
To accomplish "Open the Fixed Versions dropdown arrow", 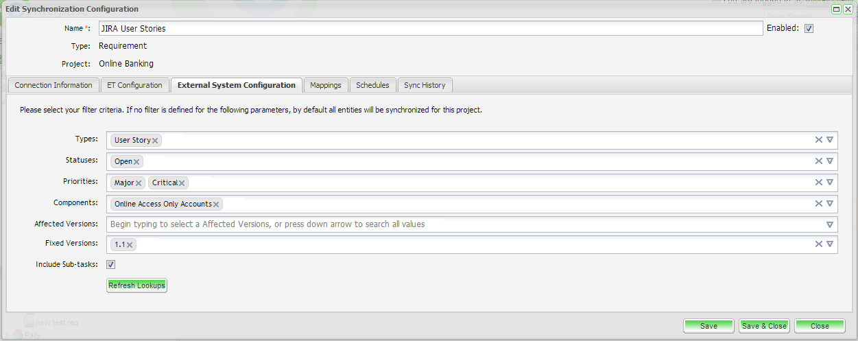I will pyautogui.click(x=829, y=244).
